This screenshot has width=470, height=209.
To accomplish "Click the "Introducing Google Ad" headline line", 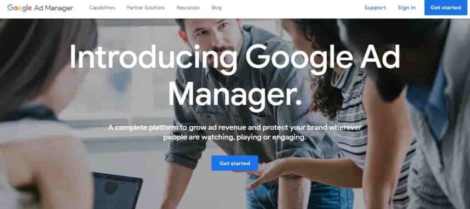I will [x=235, y=57].
